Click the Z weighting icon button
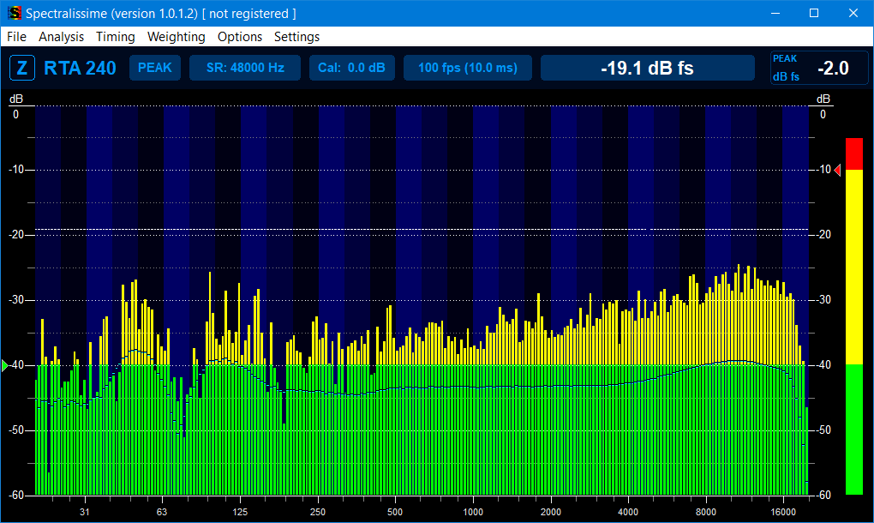The height and width of the screenshot is (523, 874). click(22, 68)
